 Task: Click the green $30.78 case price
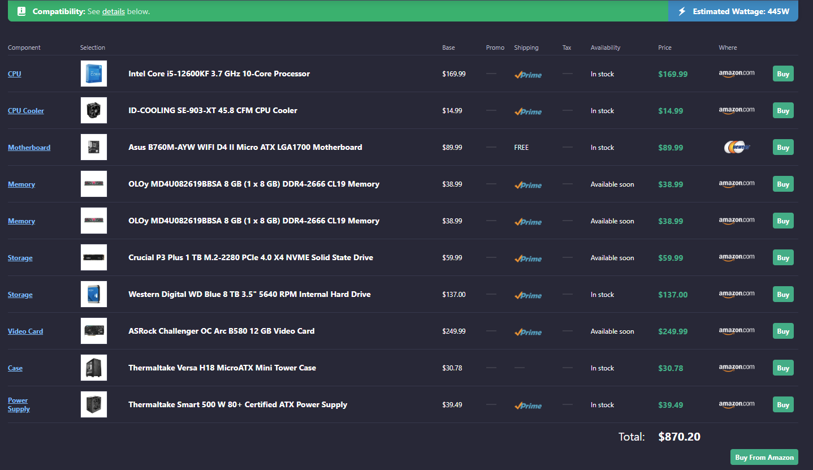point(671,368)
